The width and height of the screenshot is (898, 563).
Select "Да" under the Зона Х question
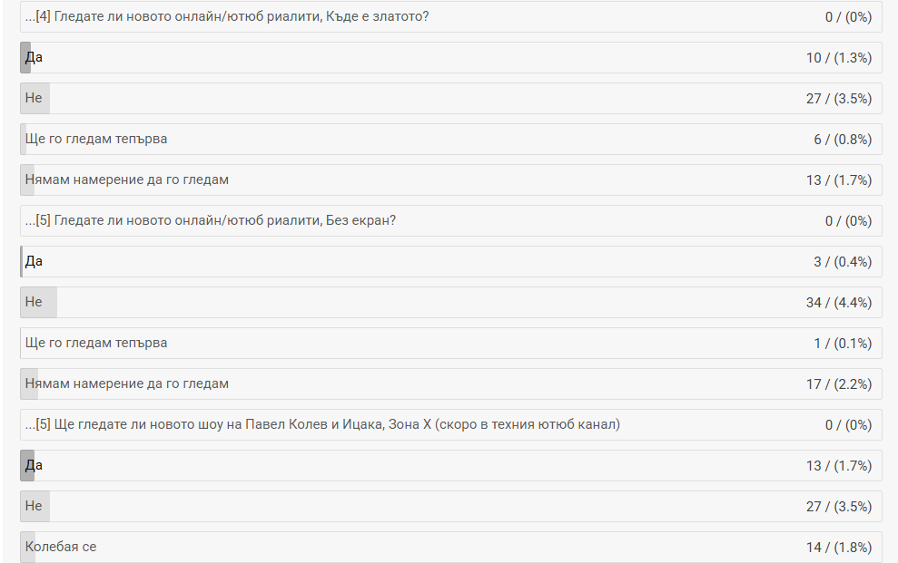tap(35, 466)
